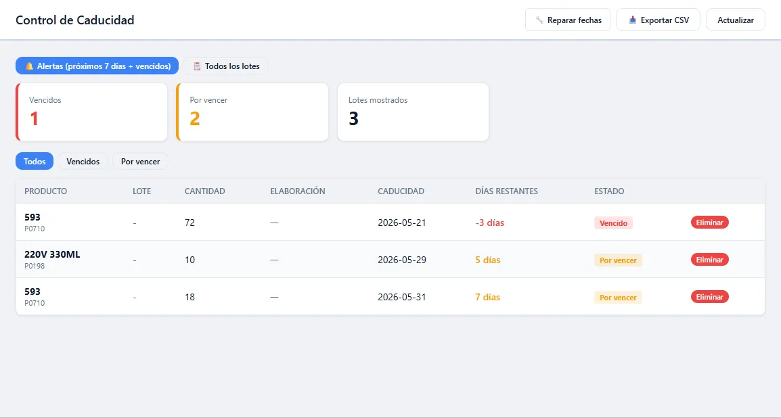Click the quantity 72 cell
Image resolution: width=781 pixels, height=418 pixels.
pyautogui.click(x=189, y=223)
